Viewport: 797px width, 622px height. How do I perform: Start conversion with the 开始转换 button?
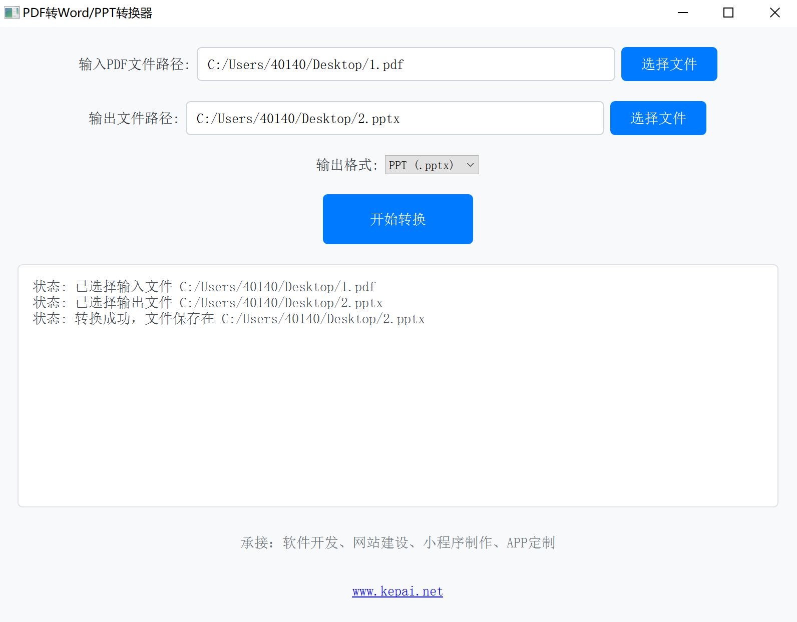[x=397, y=219]
